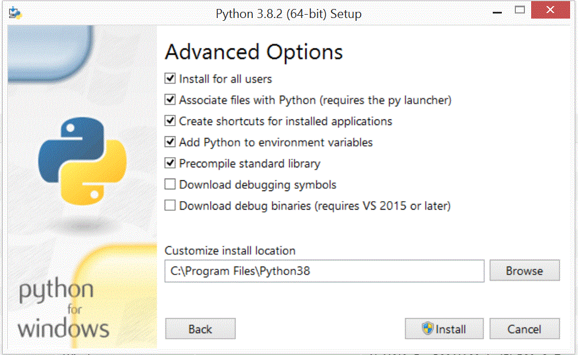
Task: Enable Download debug binaries option
Action: 170,205
